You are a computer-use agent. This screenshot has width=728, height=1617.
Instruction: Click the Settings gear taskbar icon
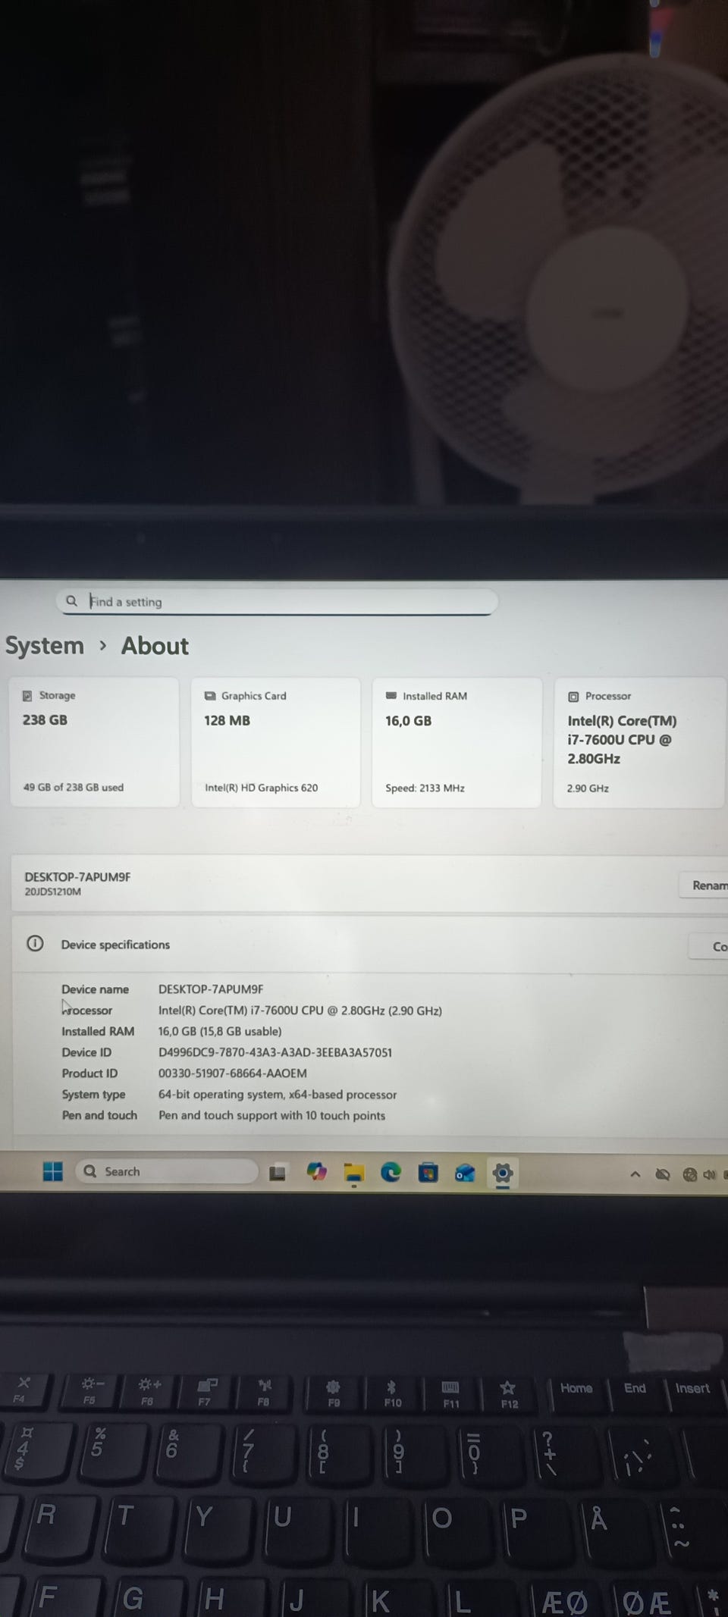click(x=503, y=1174)
